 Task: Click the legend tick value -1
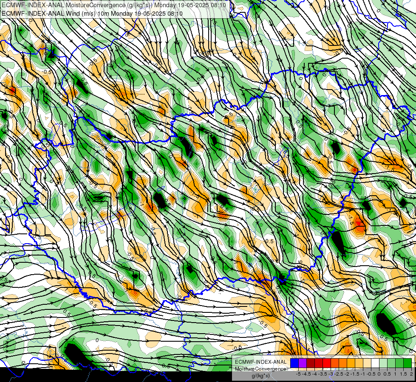[363, 374]
